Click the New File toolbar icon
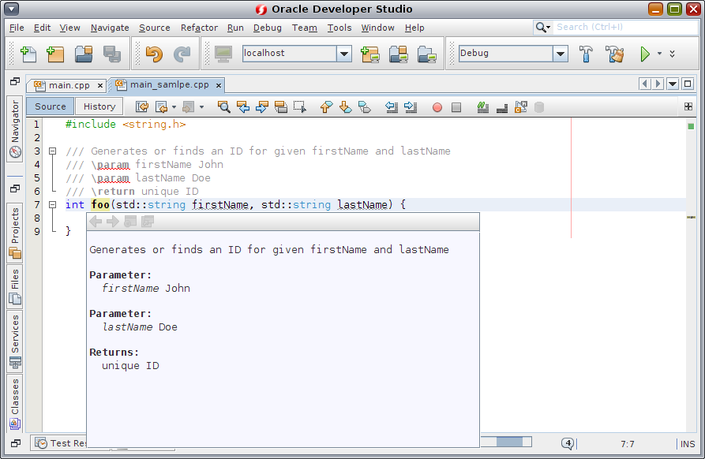The image size is (705, 459). [x=28, y=54]
